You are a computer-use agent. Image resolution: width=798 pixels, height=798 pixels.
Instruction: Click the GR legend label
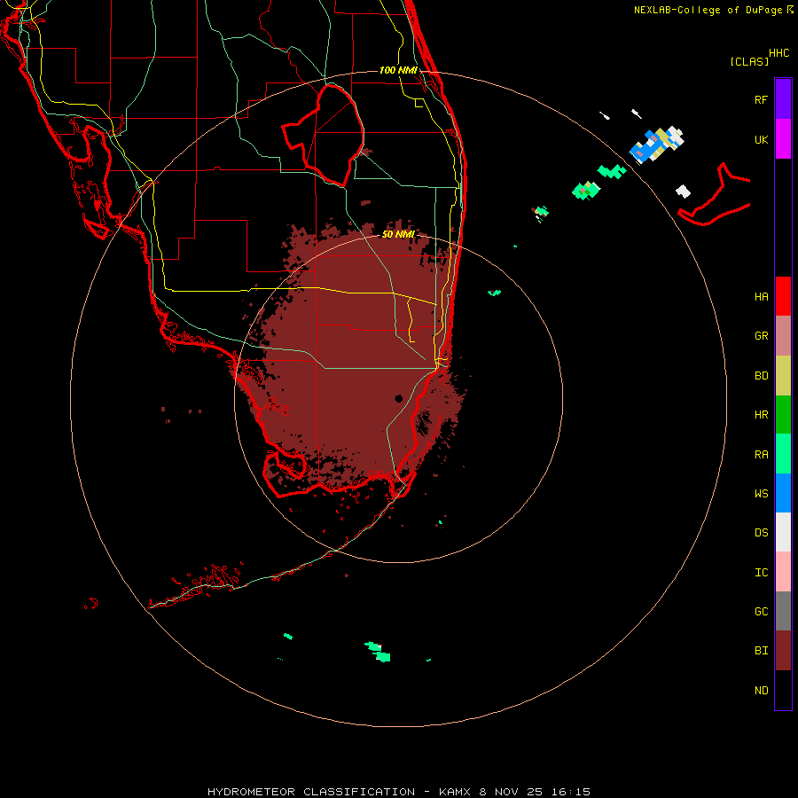click(x=761, y=336)
